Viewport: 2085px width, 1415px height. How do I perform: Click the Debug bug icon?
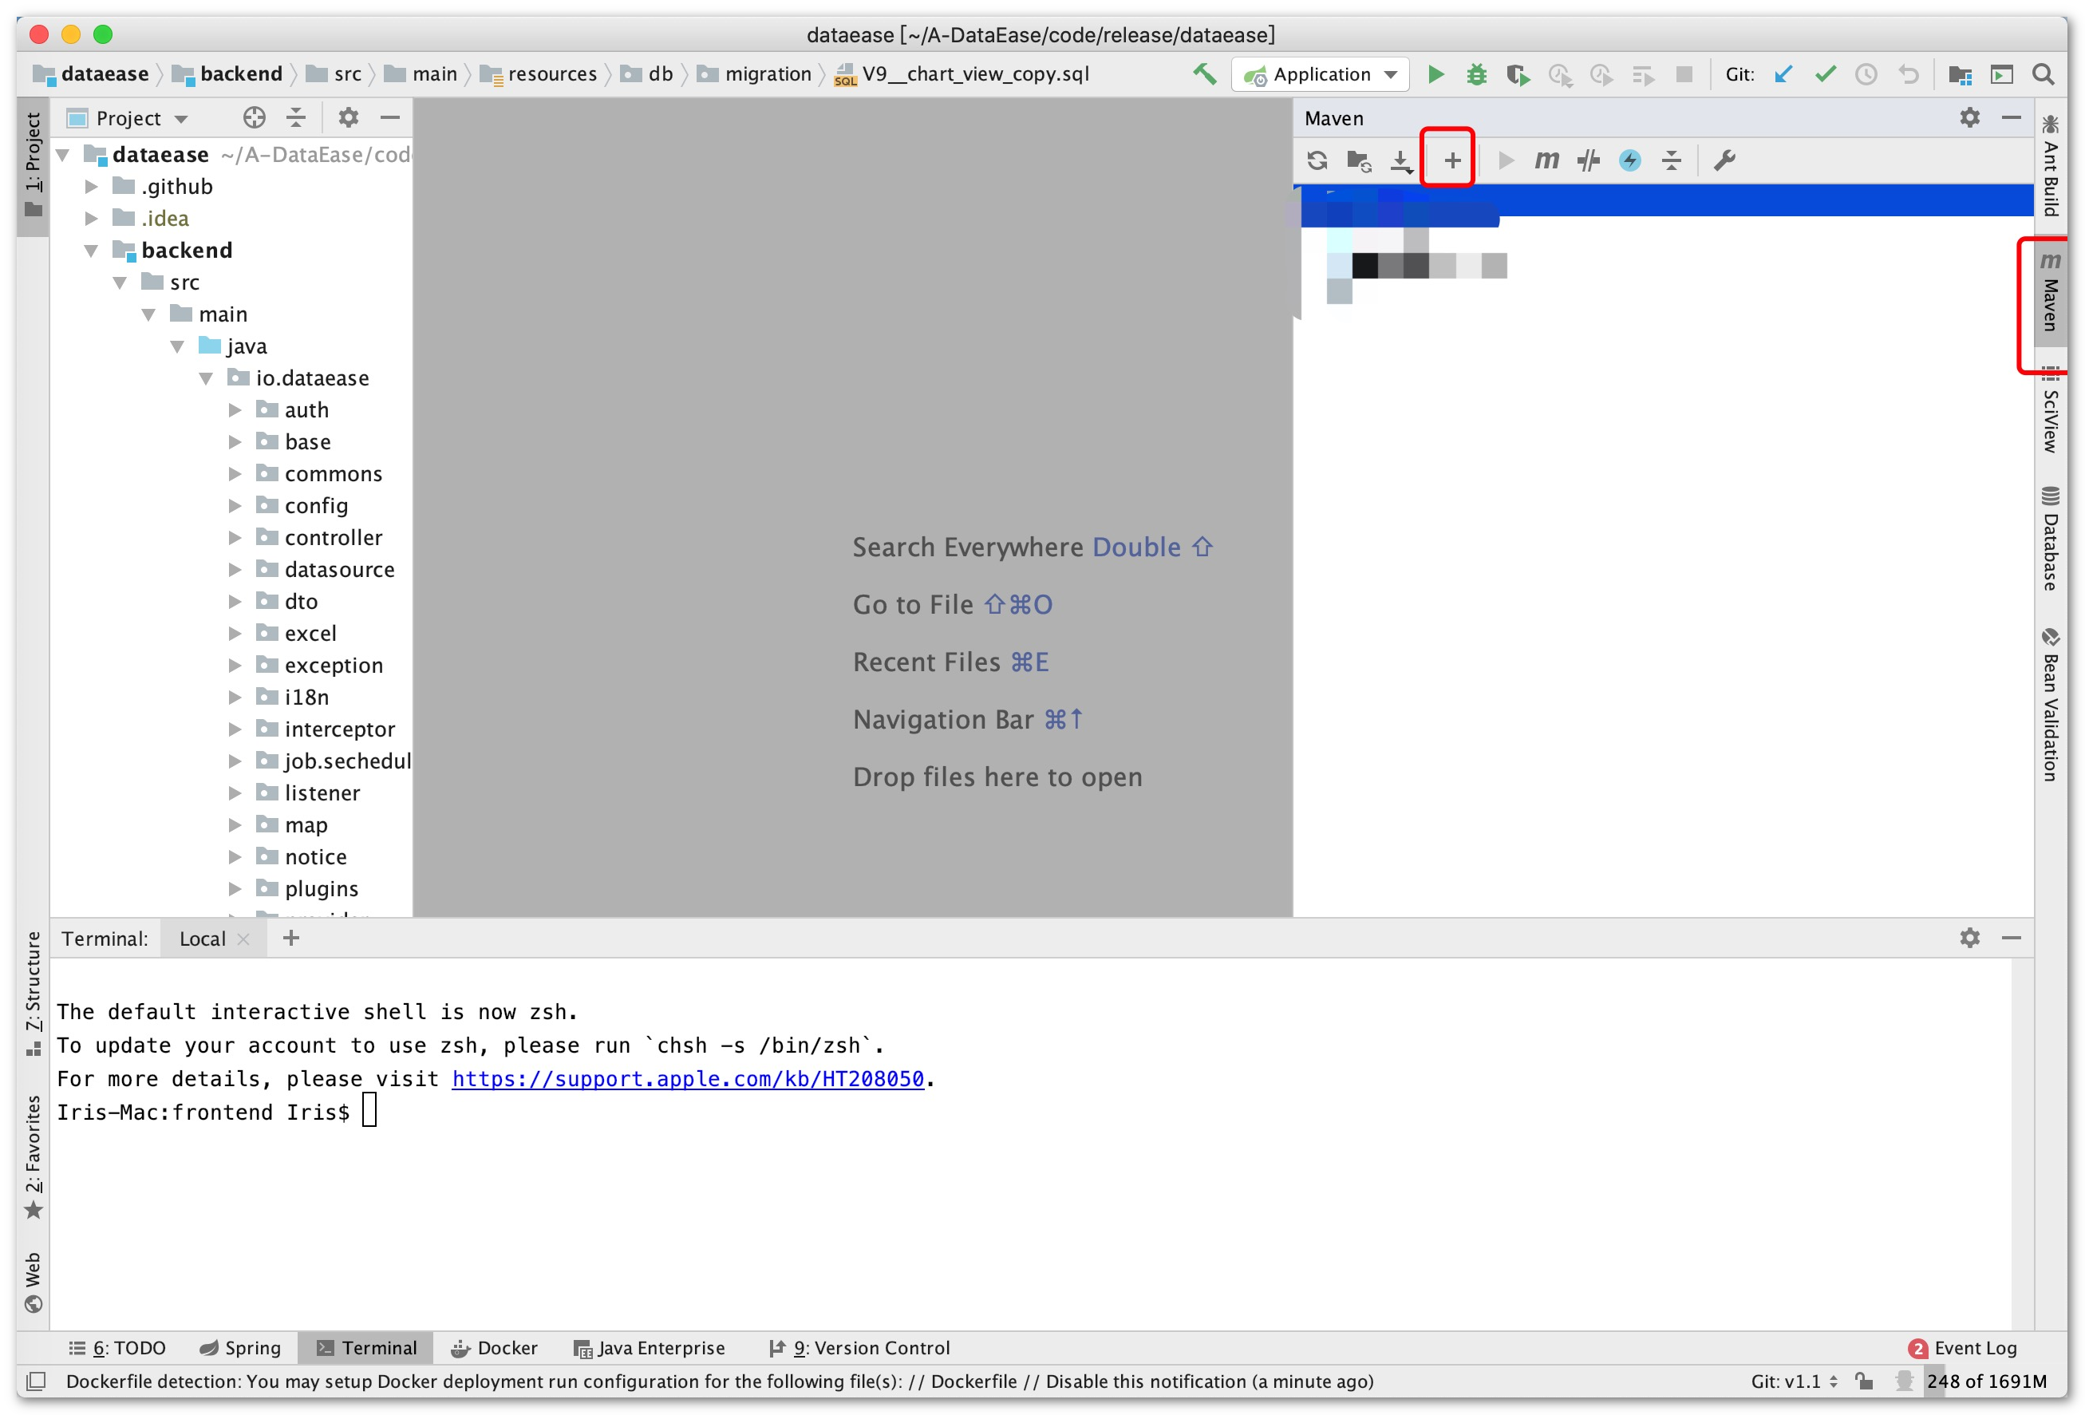[x=1476, y=74]
